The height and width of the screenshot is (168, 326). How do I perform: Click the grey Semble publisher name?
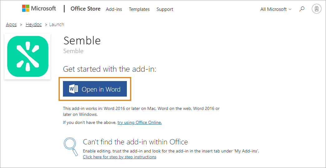(73, 51)
